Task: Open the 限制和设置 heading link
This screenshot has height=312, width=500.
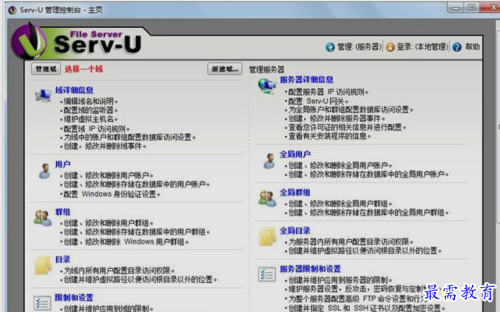Action: coord(74,297)
